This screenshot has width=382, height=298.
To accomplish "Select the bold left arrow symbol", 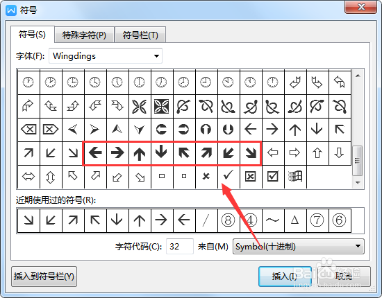I will click(95, 153).
